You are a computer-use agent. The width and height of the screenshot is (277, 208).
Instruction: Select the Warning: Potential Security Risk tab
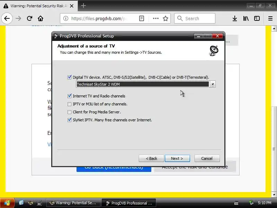pos(38,6)
